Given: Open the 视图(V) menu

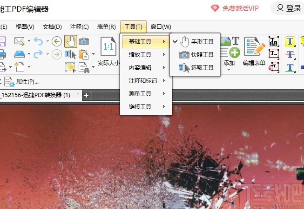Looking at the screenshot, I should click(25, 27).
